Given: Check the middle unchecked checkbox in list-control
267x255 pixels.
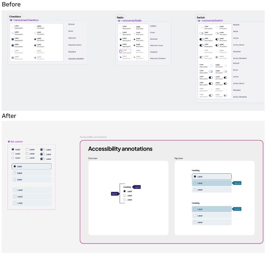Looking at the screenshot, I should 28,154.
